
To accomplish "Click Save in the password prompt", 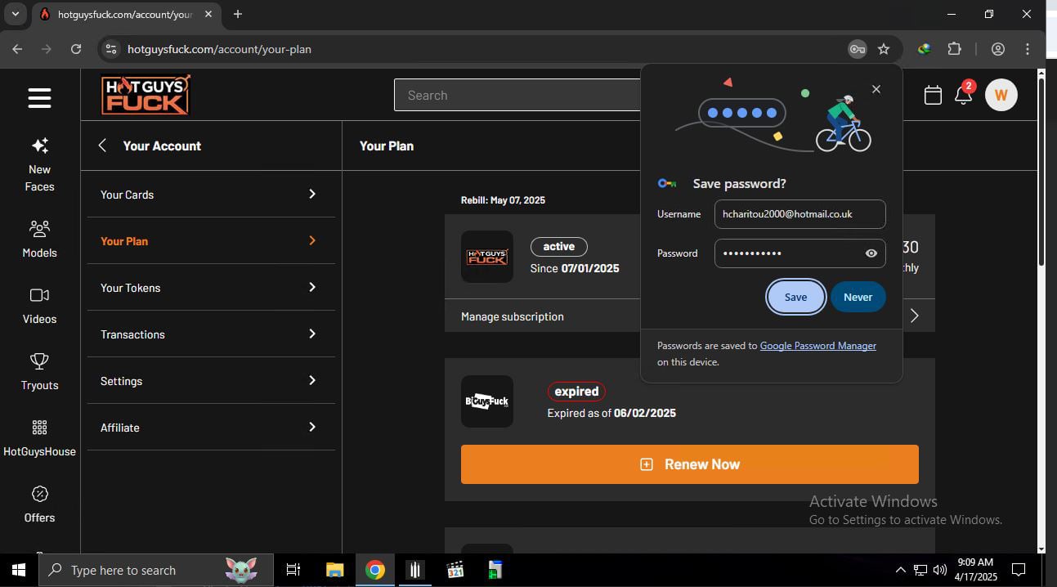I will (795, 297).
